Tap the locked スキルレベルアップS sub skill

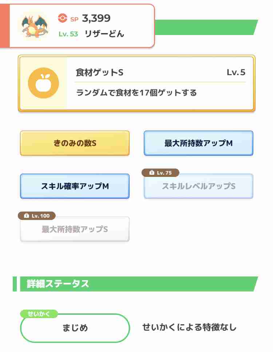(x=198, y=186)
